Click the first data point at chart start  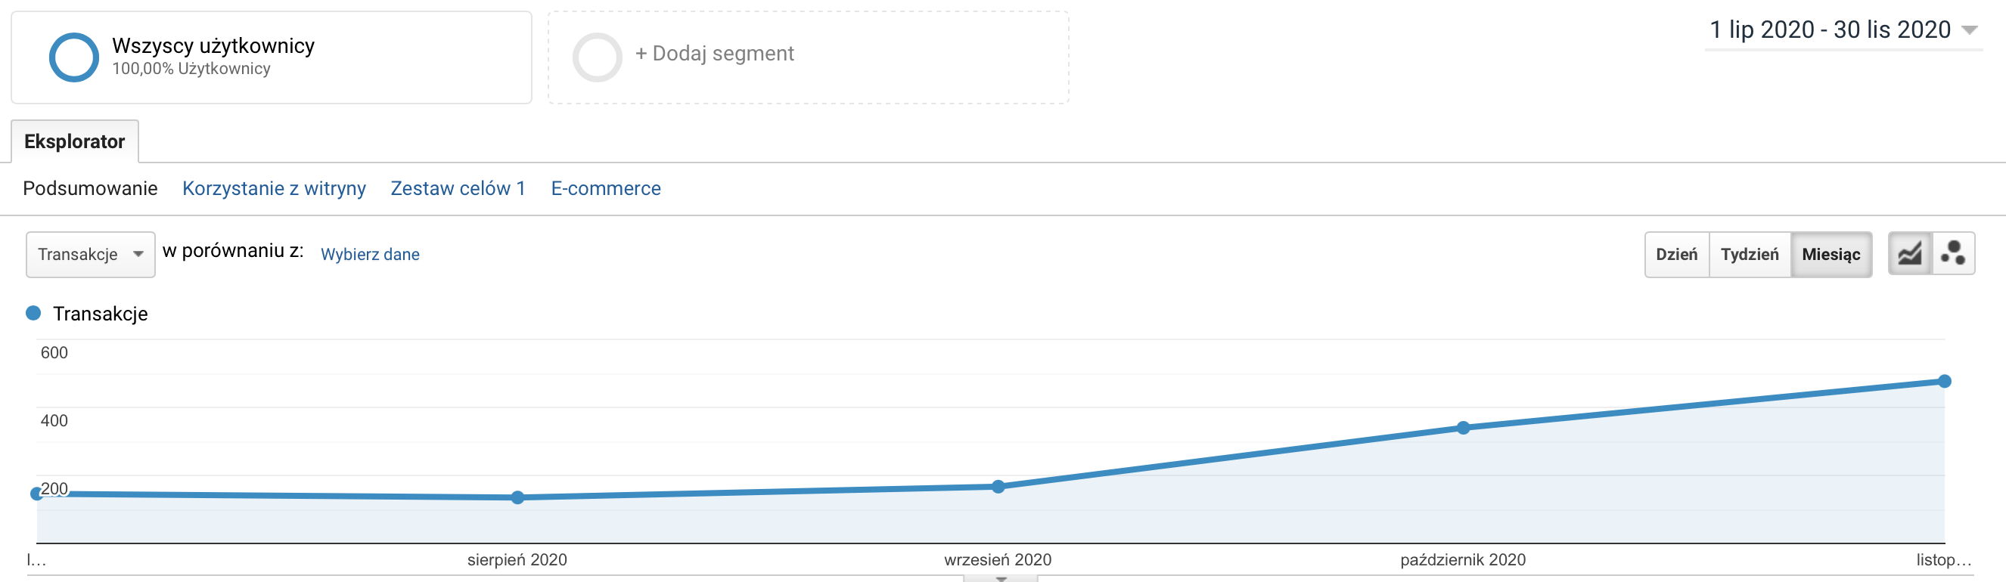tap(36, 494)
